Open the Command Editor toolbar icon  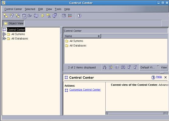[24, 16]
